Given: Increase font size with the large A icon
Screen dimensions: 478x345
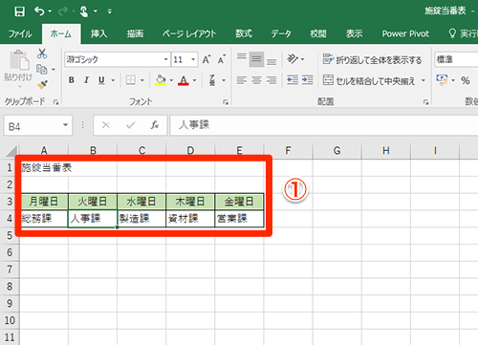Looking at the screenshot, I should [206, 59].
